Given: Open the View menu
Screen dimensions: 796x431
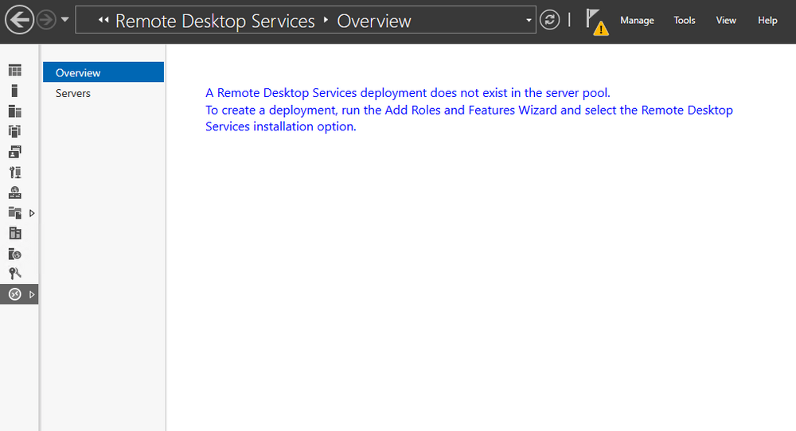Looking at the screenshot, I should pos(726,21).
